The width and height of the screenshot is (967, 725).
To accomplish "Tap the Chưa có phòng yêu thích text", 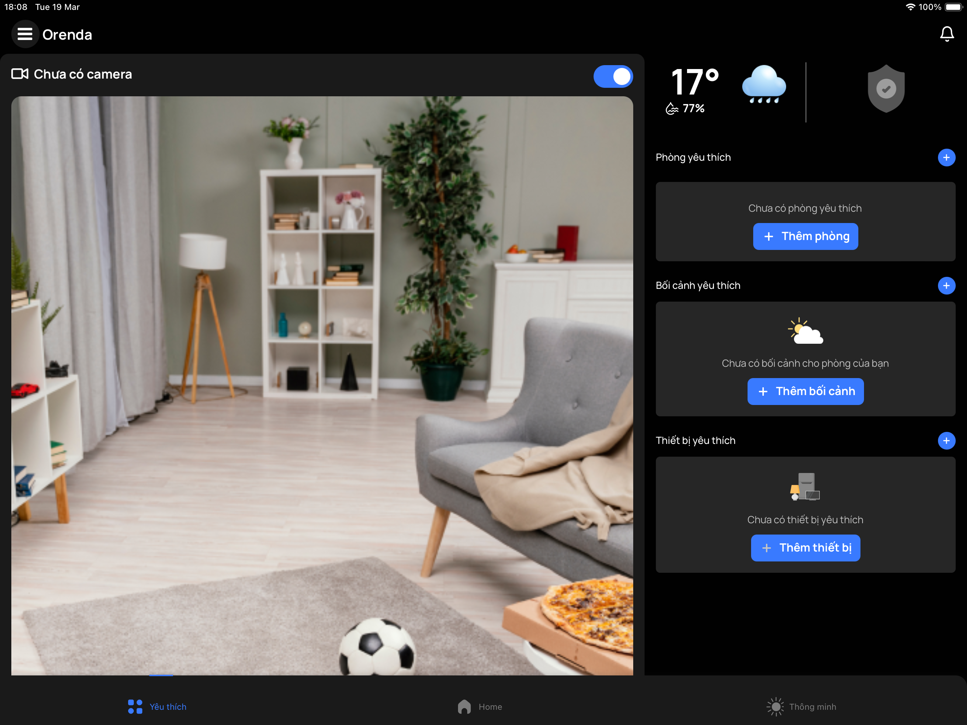I will click(x=805, y=208).
